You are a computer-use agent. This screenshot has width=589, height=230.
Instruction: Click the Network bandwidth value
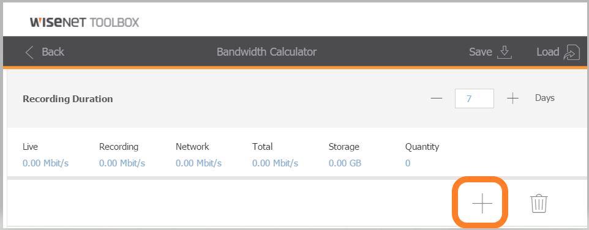(199, 163)
